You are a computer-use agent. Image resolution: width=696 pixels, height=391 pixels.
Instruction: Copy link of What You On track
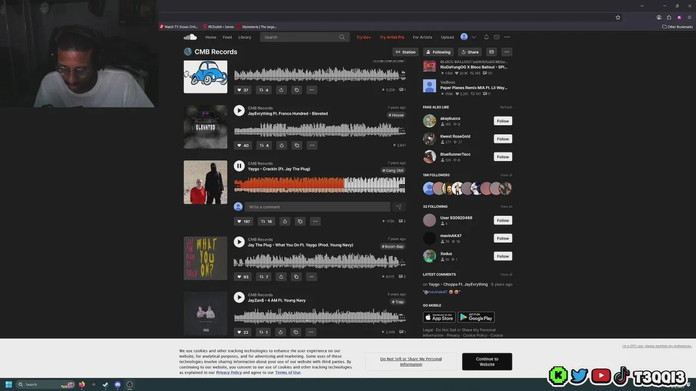[296, 276]
